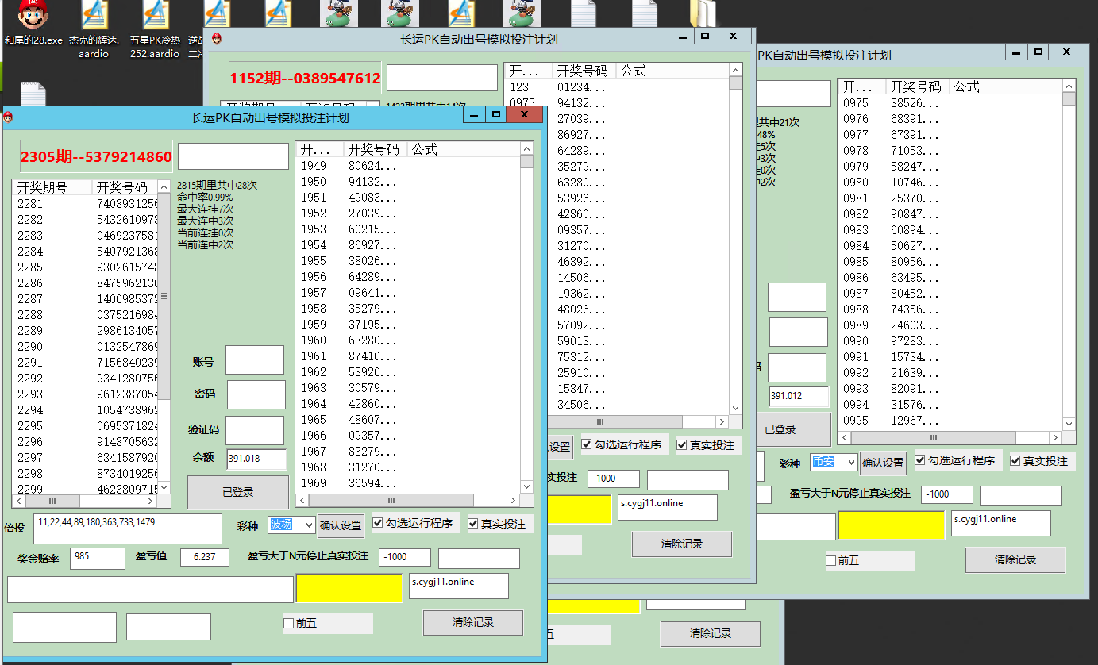
Task: Click the yellow box in the front window
Action: click(x=349, y=588)
